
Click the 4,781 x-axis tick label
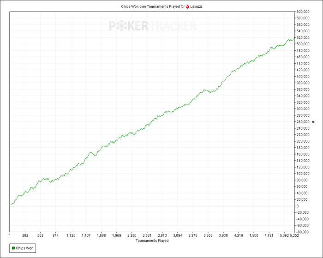point(269,235)
